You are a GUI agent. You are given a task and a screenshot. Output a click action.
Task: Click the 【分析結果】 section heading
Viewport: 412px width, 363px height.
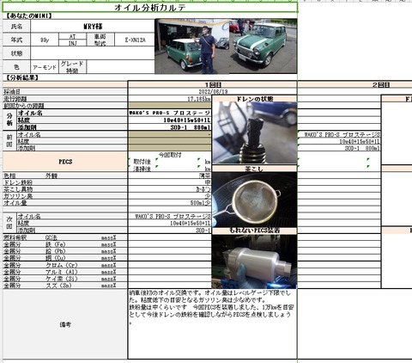(x=21, y=77)
